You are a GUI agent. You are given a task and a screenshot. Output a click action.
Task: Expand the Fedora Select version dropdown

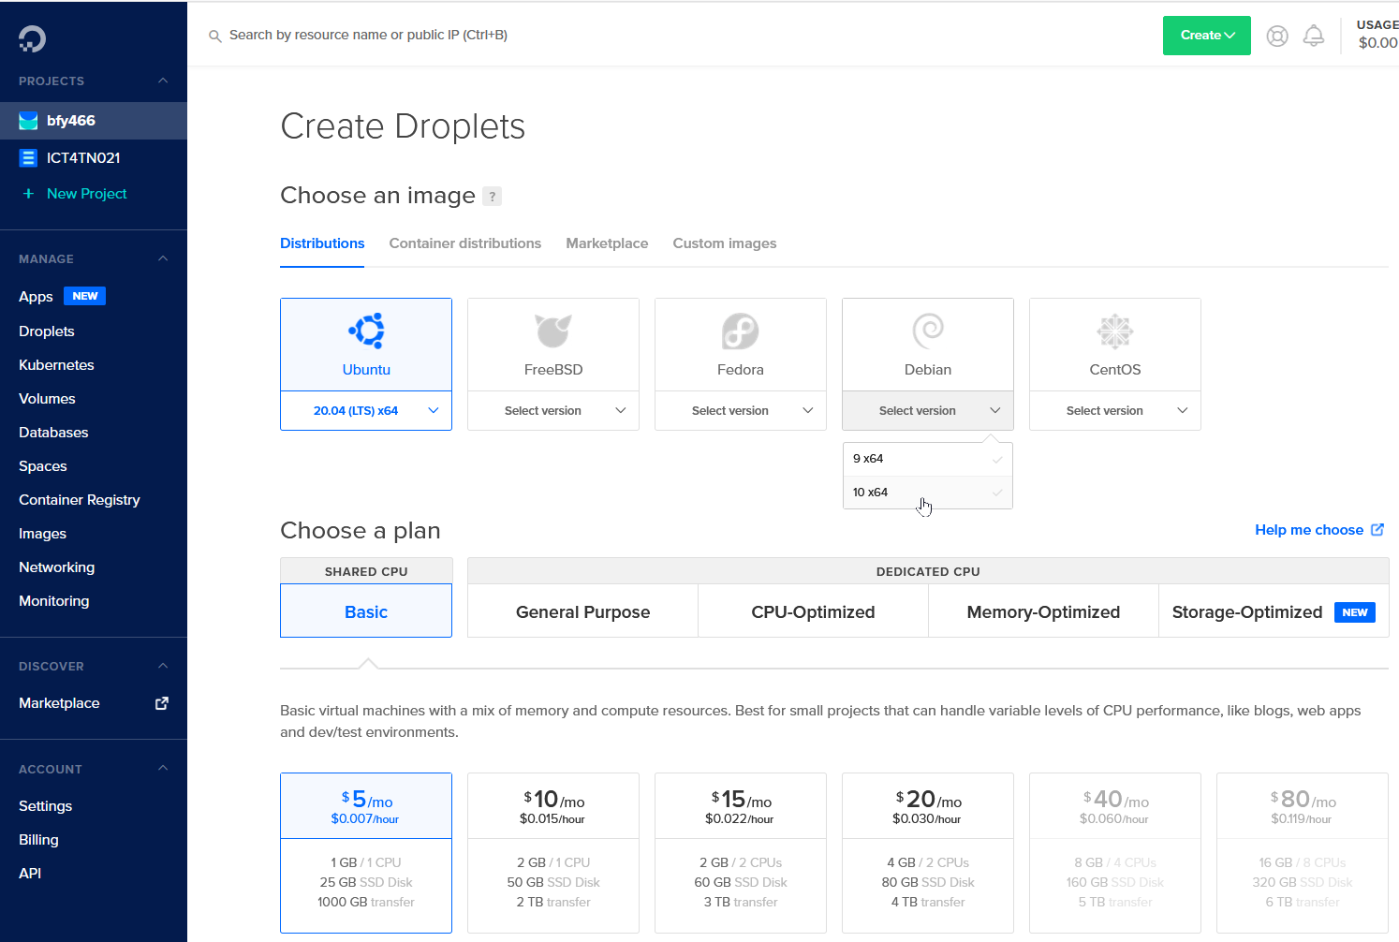click(x=740, y=411)
